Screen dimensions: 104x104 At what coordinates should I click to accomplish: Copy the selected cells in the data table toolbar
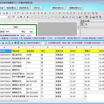tap(6, 43)
